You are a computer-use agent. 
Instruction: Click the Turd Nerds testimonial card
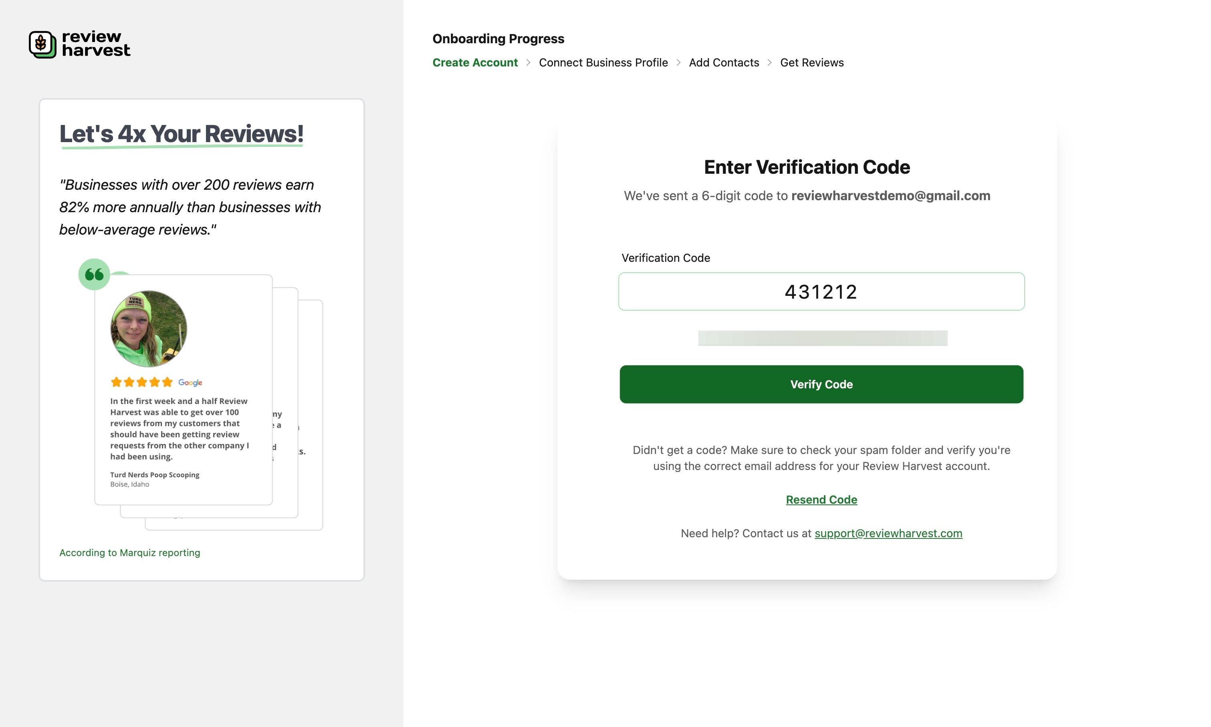pos(184,390)
